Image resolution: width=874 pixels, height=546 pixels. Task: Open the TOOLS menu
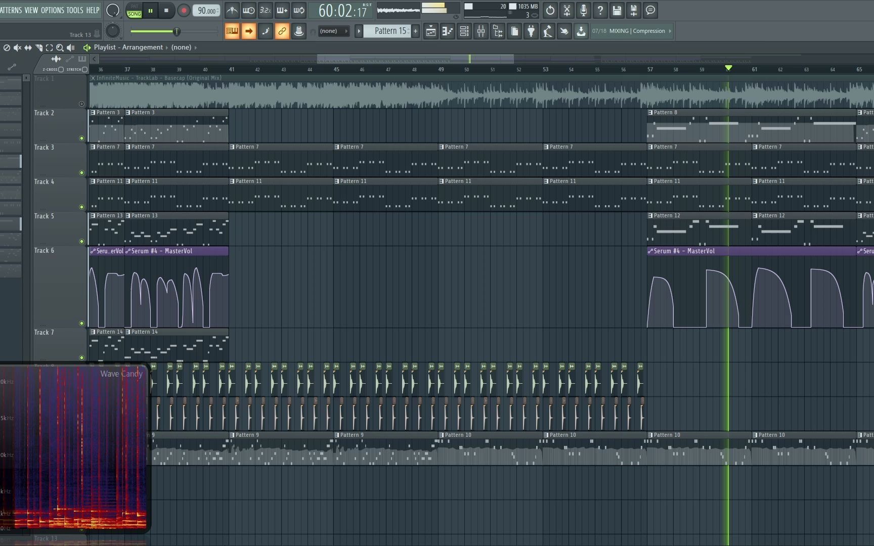click(75, 10)
